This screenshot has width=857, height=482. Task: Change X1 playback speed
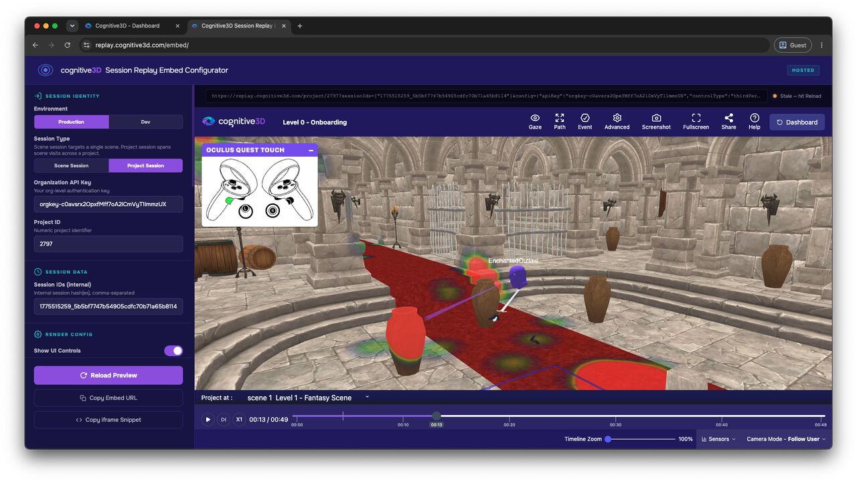pyautogui.click(x=239, y=420)
